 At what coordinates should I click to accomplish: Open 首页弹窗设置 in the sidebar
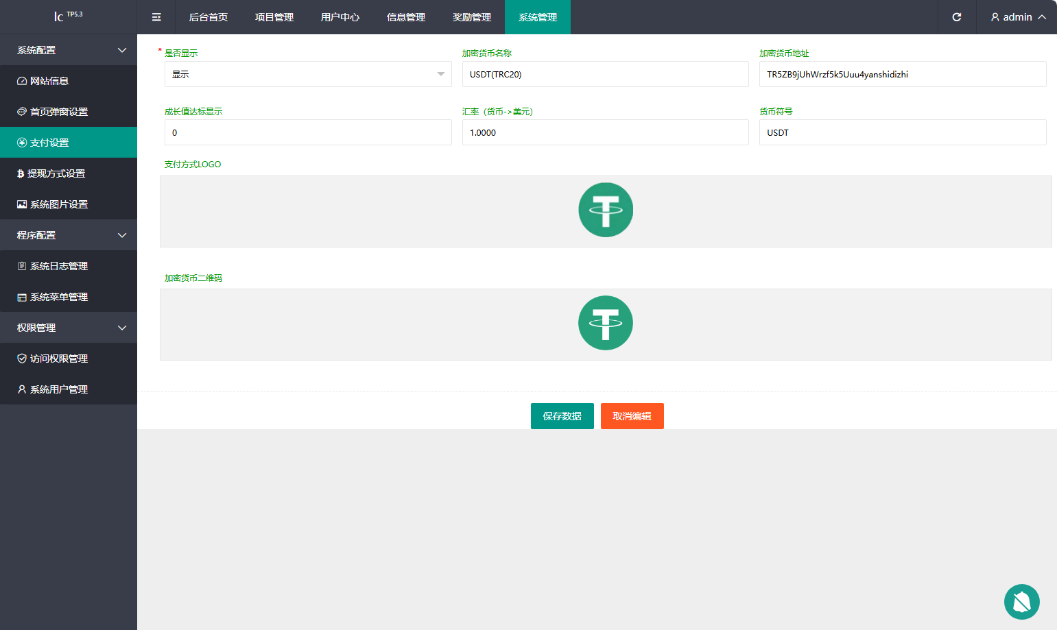pyautogui.click(x=69, y=112)
